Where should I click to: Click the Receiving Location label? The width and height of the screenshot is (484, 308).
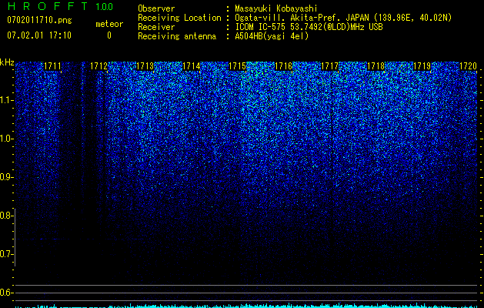(179, 18)
